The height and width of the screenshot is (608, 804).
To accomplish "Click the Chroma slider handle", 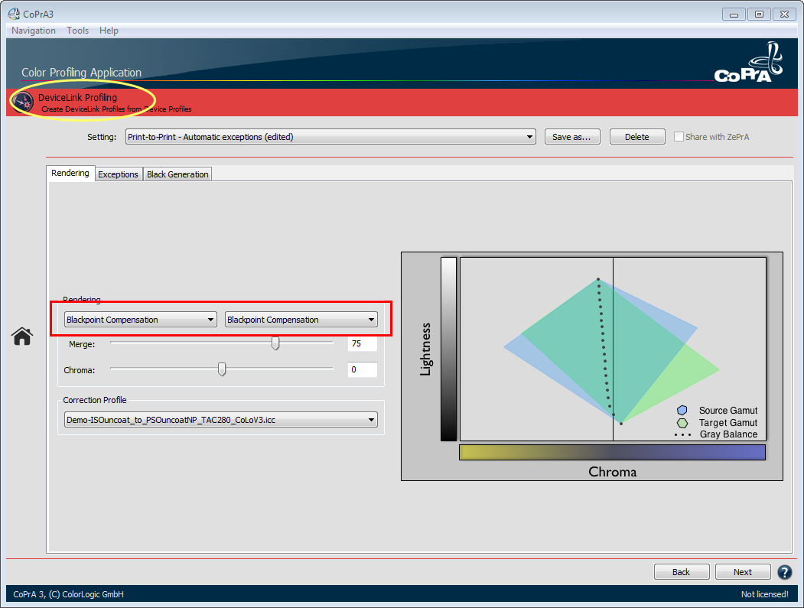I will (x=222, y=369).
